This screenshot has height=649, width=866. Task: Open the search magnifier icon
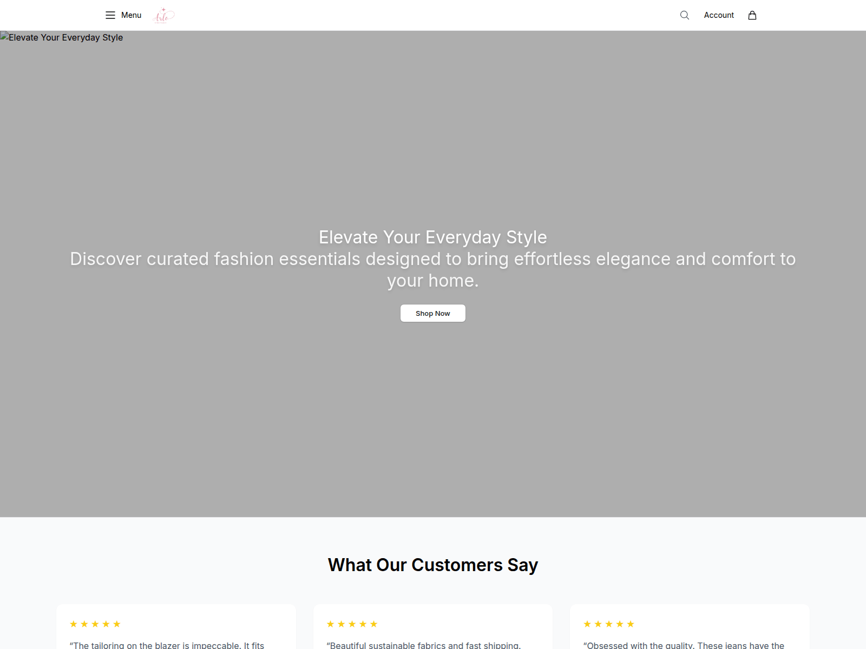coord(685,15)
